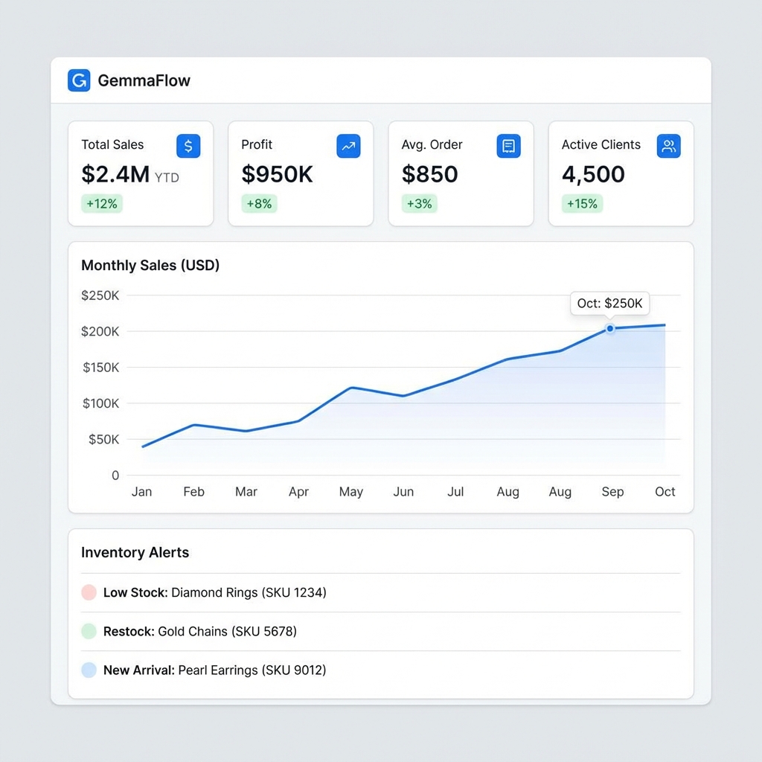This screenshot has width=762, height=762.
Task: Open the Low Stock Diamond Rings alert
Action: point(214,592)
